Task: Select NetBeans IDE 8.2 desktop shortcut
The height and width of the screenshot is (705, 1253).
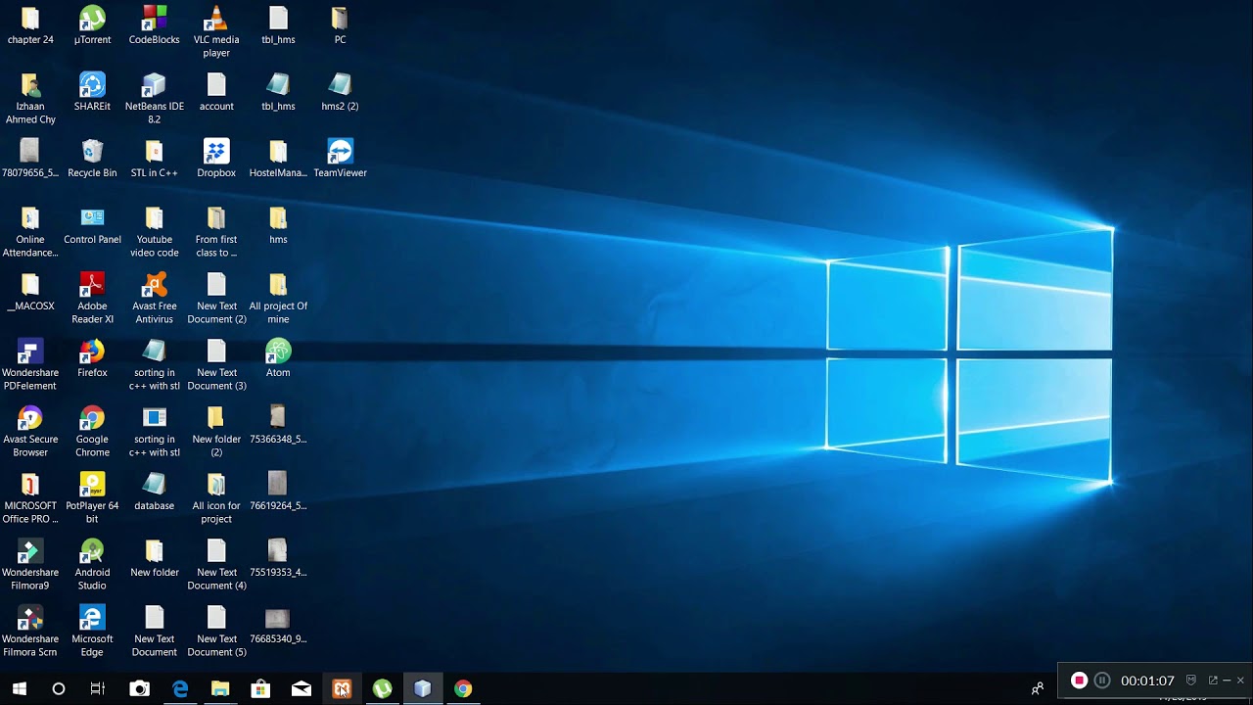Action: (154, 98)
